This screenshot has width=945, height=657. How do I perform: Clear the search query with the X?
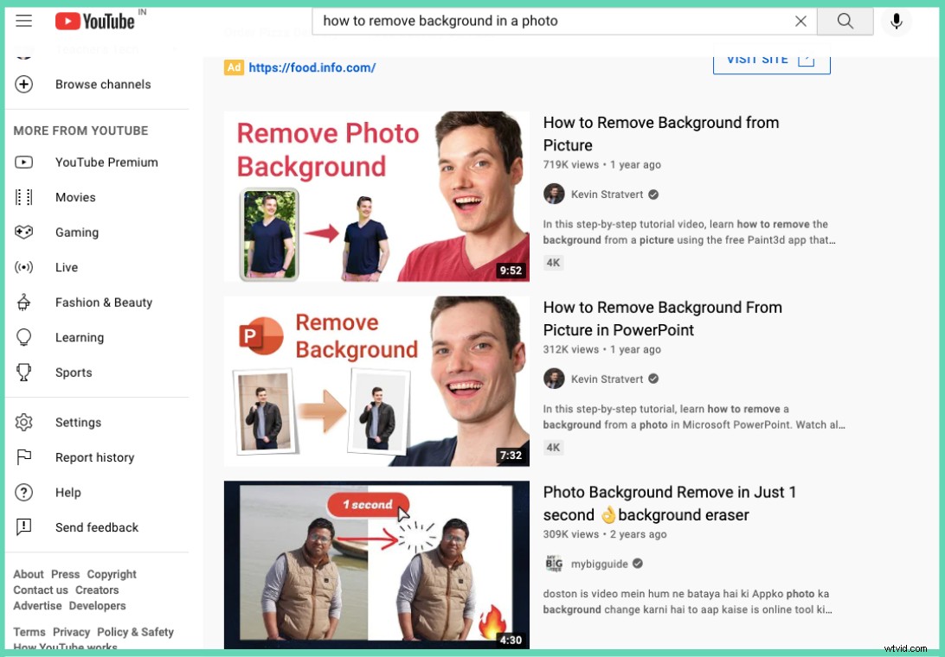(x=800, y=21)
